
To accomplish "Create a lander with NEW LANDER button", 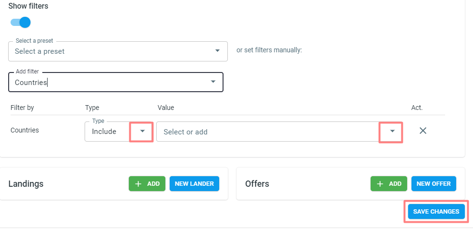I will pos(194,184).
